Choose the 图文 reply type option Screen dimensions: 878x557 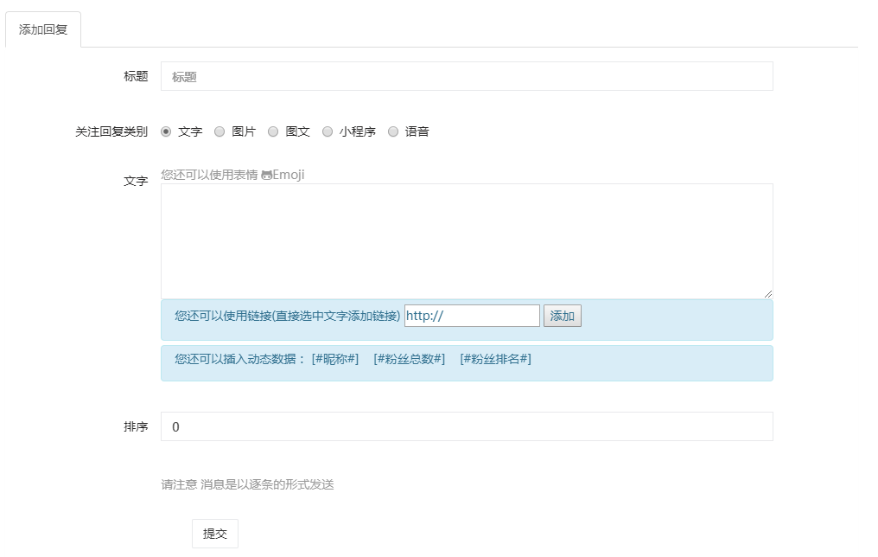coord(273,131)
